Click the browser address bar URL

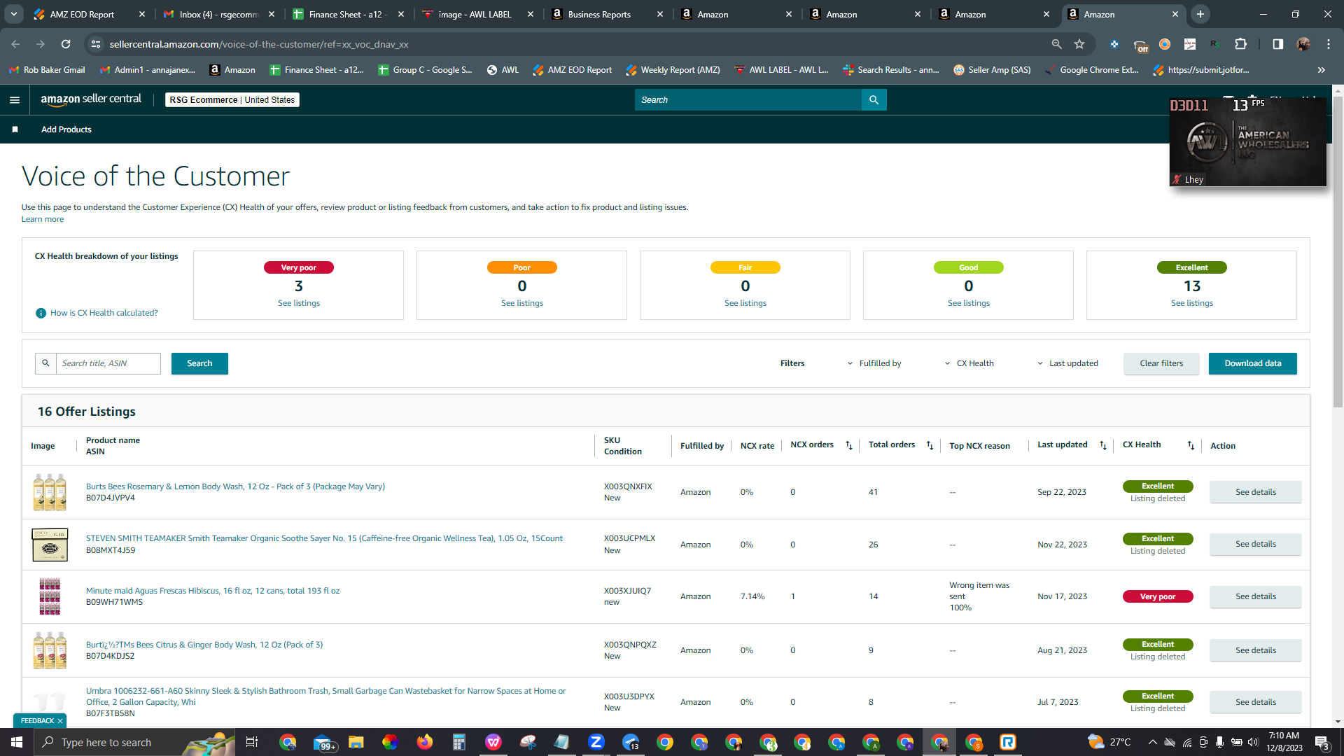click(259, 44)
